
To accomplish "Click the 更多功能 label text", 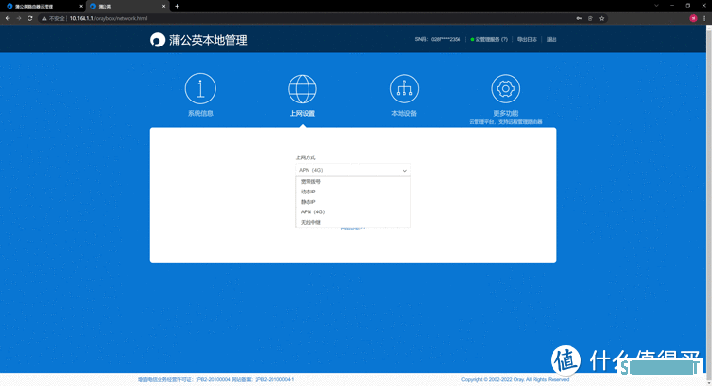I will (505, 114).
